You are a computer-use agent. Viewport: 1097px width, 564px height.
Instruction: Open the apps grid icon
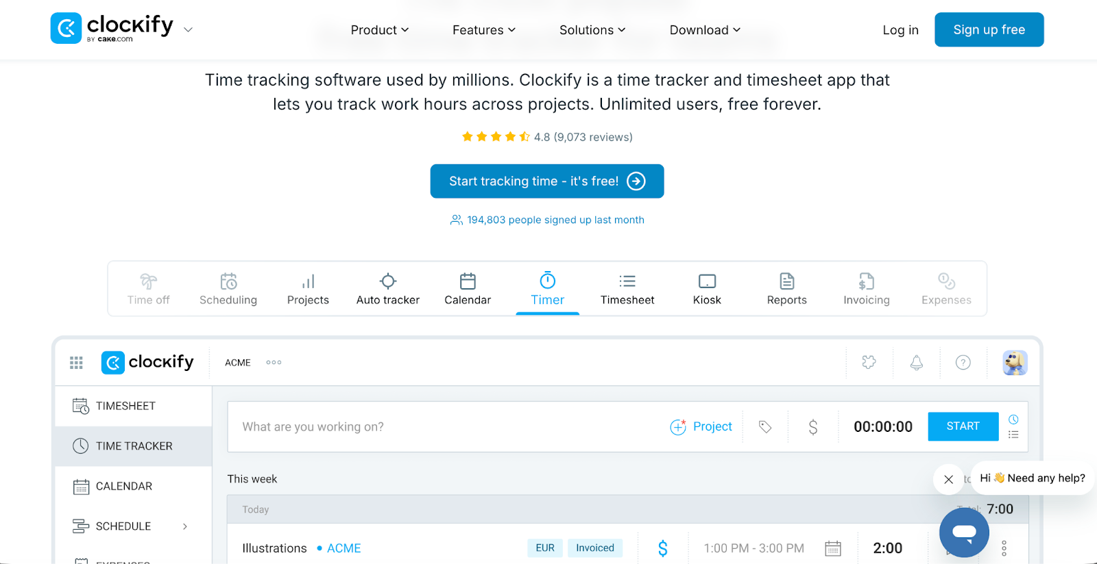[76, 363]
